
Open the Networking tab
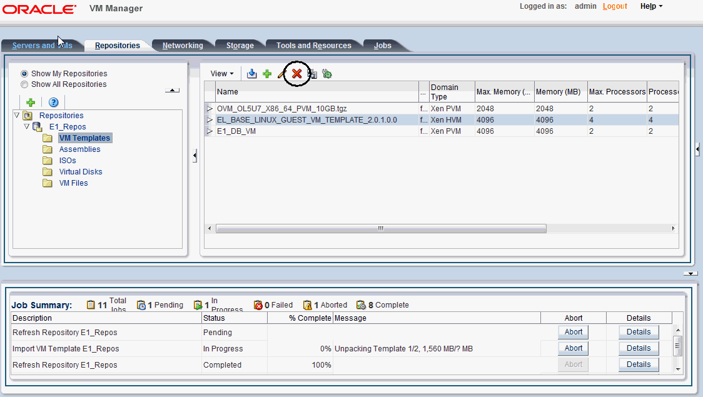tap(183, 45)
